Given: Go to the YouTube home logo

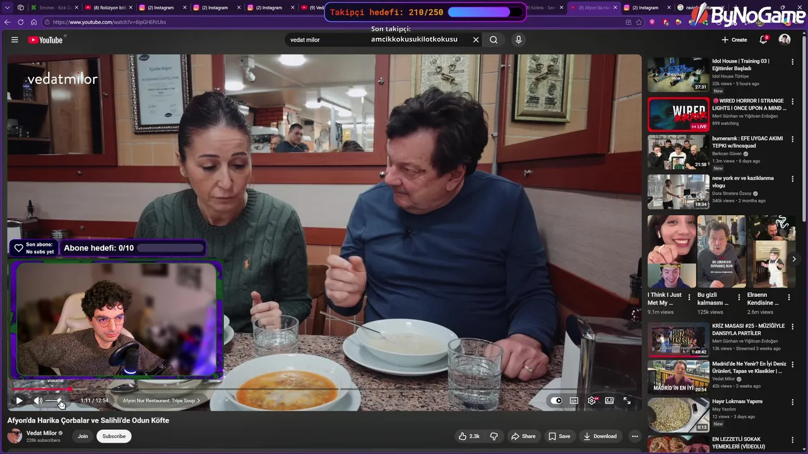Looking at the screenshot, I should coord(45,40).
